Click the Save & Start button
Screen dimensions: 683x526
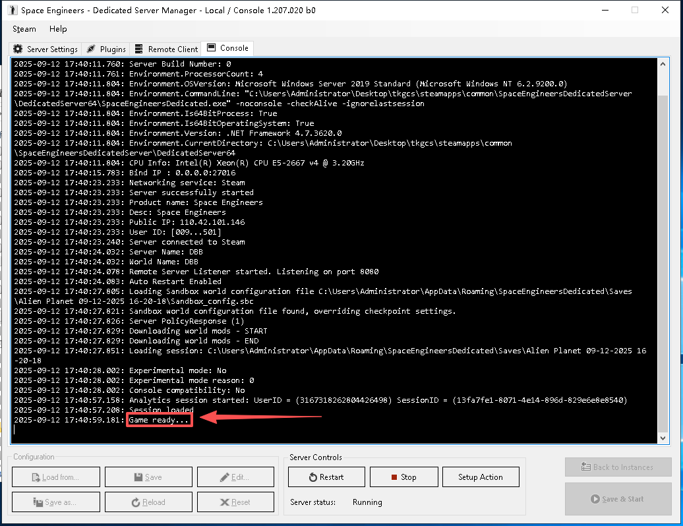pos(618,499)
